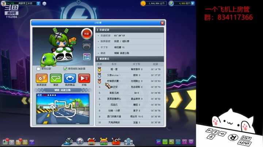Select ranking row 9 with record 01'30'85
Screen dimensions: 263x147
(x=130, y=116)
